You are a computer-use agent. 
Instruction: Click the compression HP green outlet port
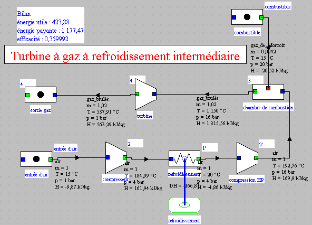tap(256, 158)
